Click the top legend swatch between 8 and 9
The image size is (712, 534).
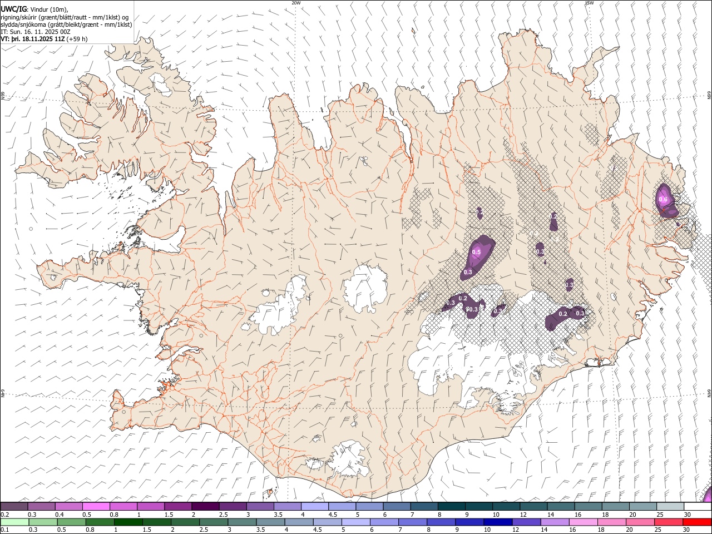coord(452,506)
